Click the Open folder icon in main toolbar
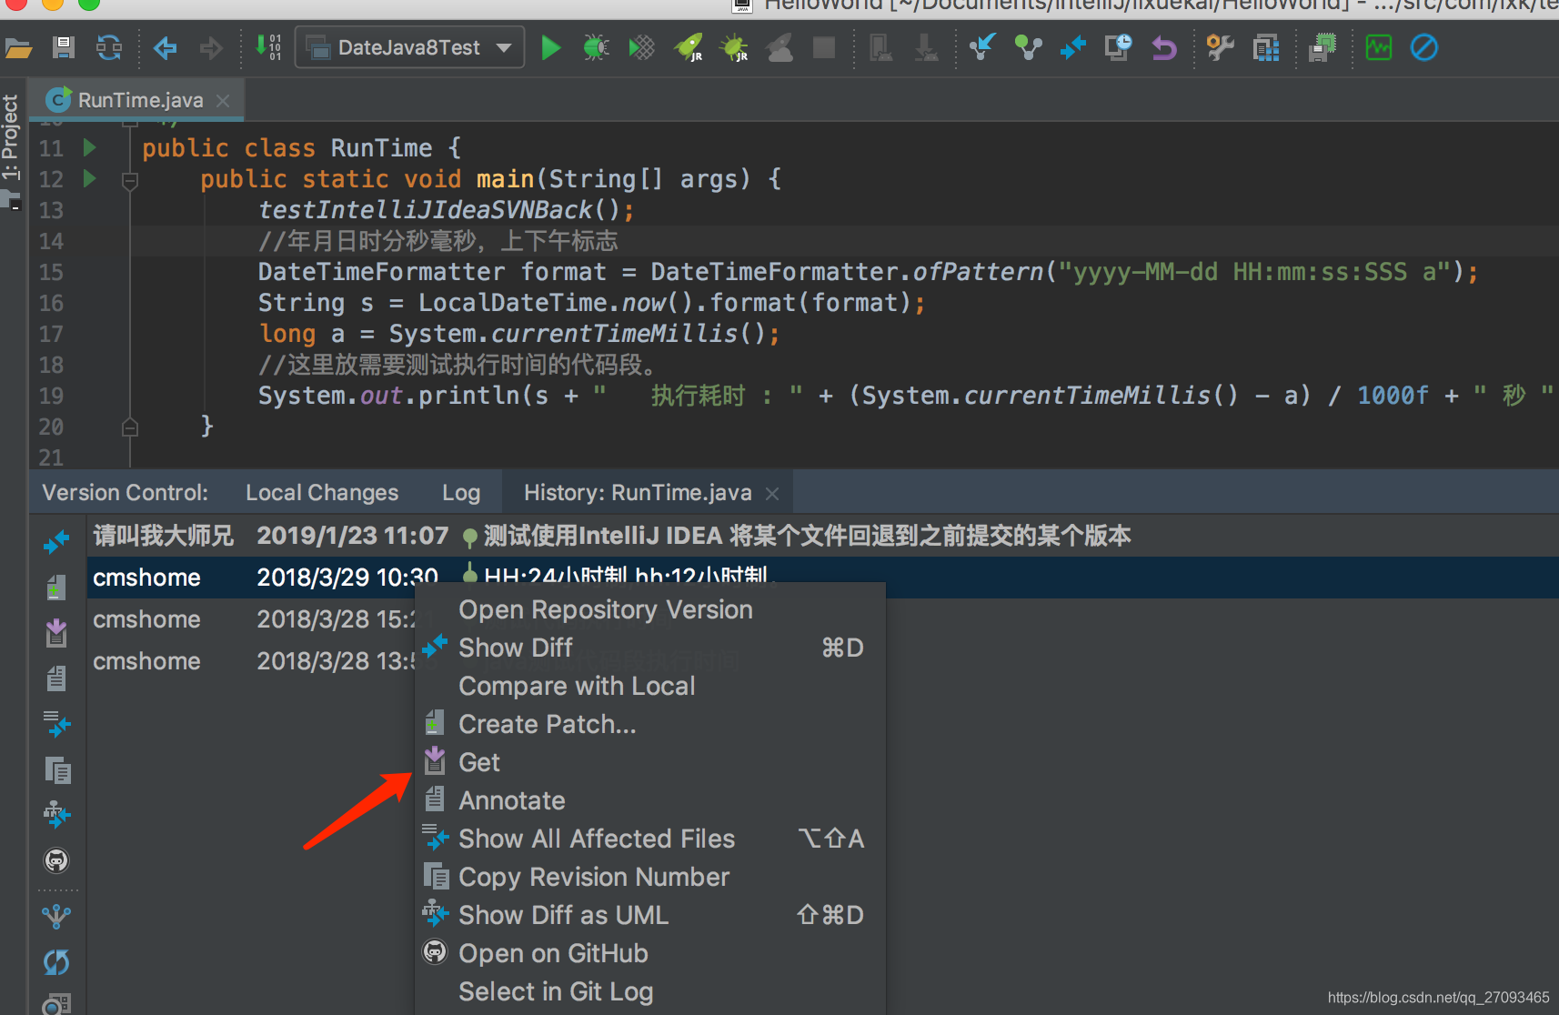Image resolution: width=1559 pixels, height=1015 pixels. (x=18, y=47)
